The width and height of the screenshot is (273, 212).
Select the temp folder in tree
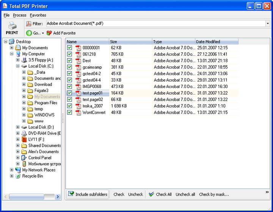(39, 109)
